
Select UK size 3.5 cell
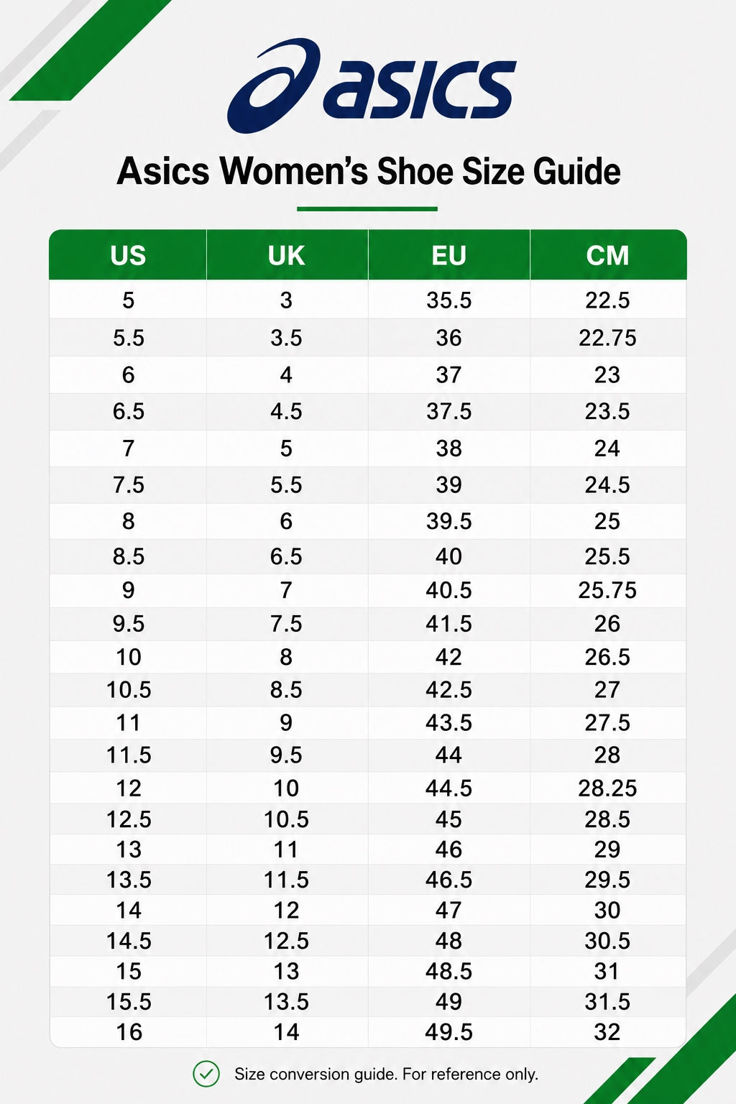tap(287, 338)
